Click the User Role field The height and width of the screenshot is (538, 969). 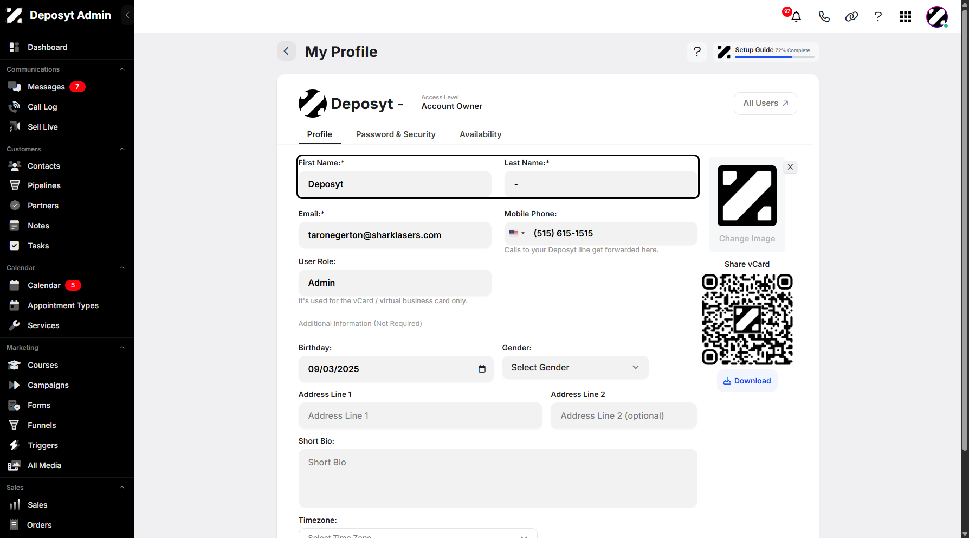pos(395,283)
